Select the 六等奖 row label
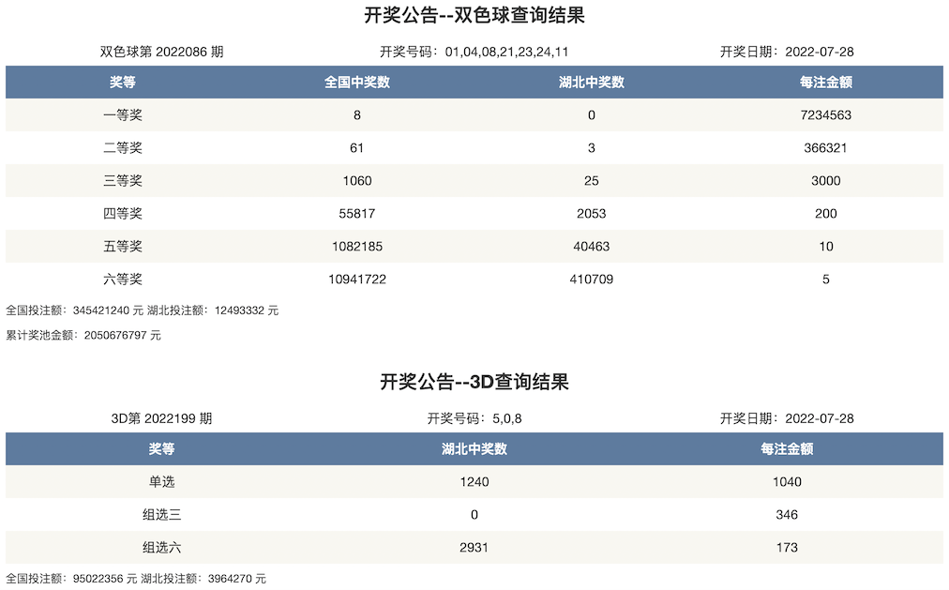Screen dimensions: 949x590 122,279
